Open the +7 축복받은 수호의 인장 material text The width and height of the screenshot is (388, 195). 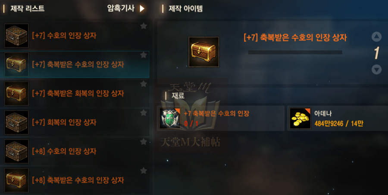(x=216, y=114)
